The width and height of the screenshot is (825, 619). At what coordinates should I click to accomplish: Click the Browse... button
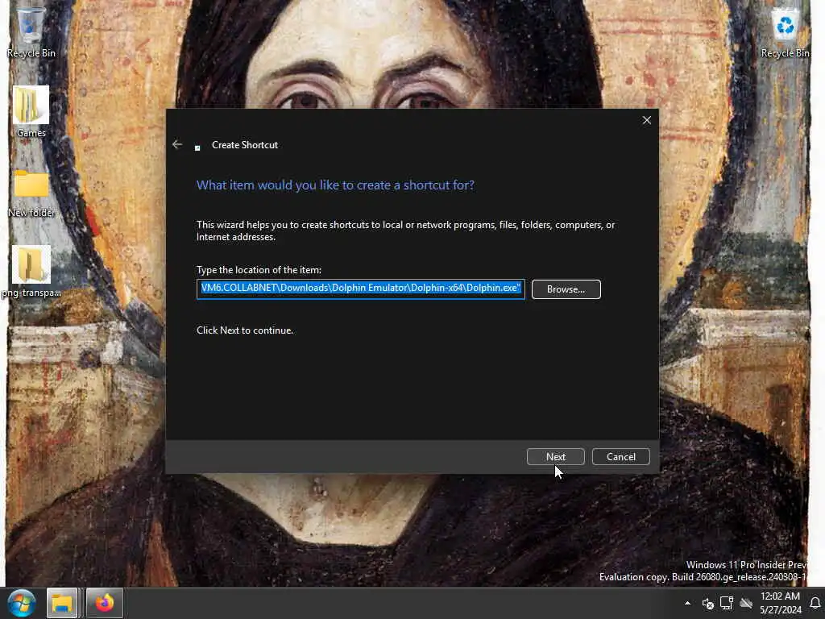tap(566, 289)
